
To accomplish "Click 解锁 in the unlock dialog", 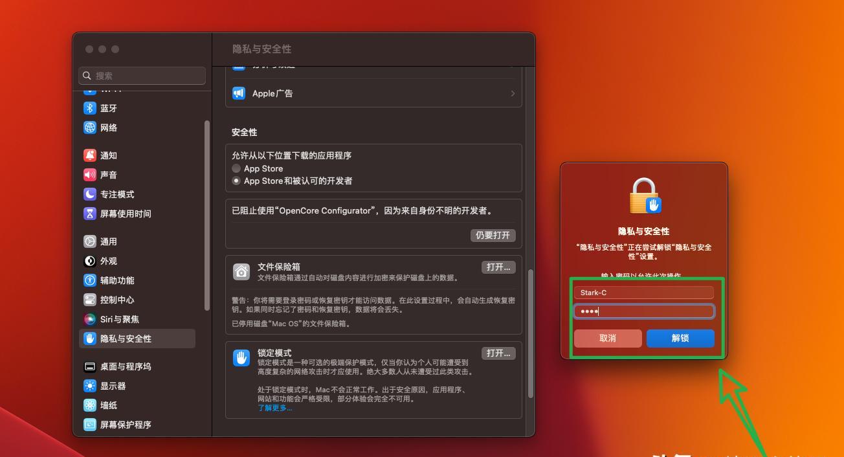I will coord(680,338).
